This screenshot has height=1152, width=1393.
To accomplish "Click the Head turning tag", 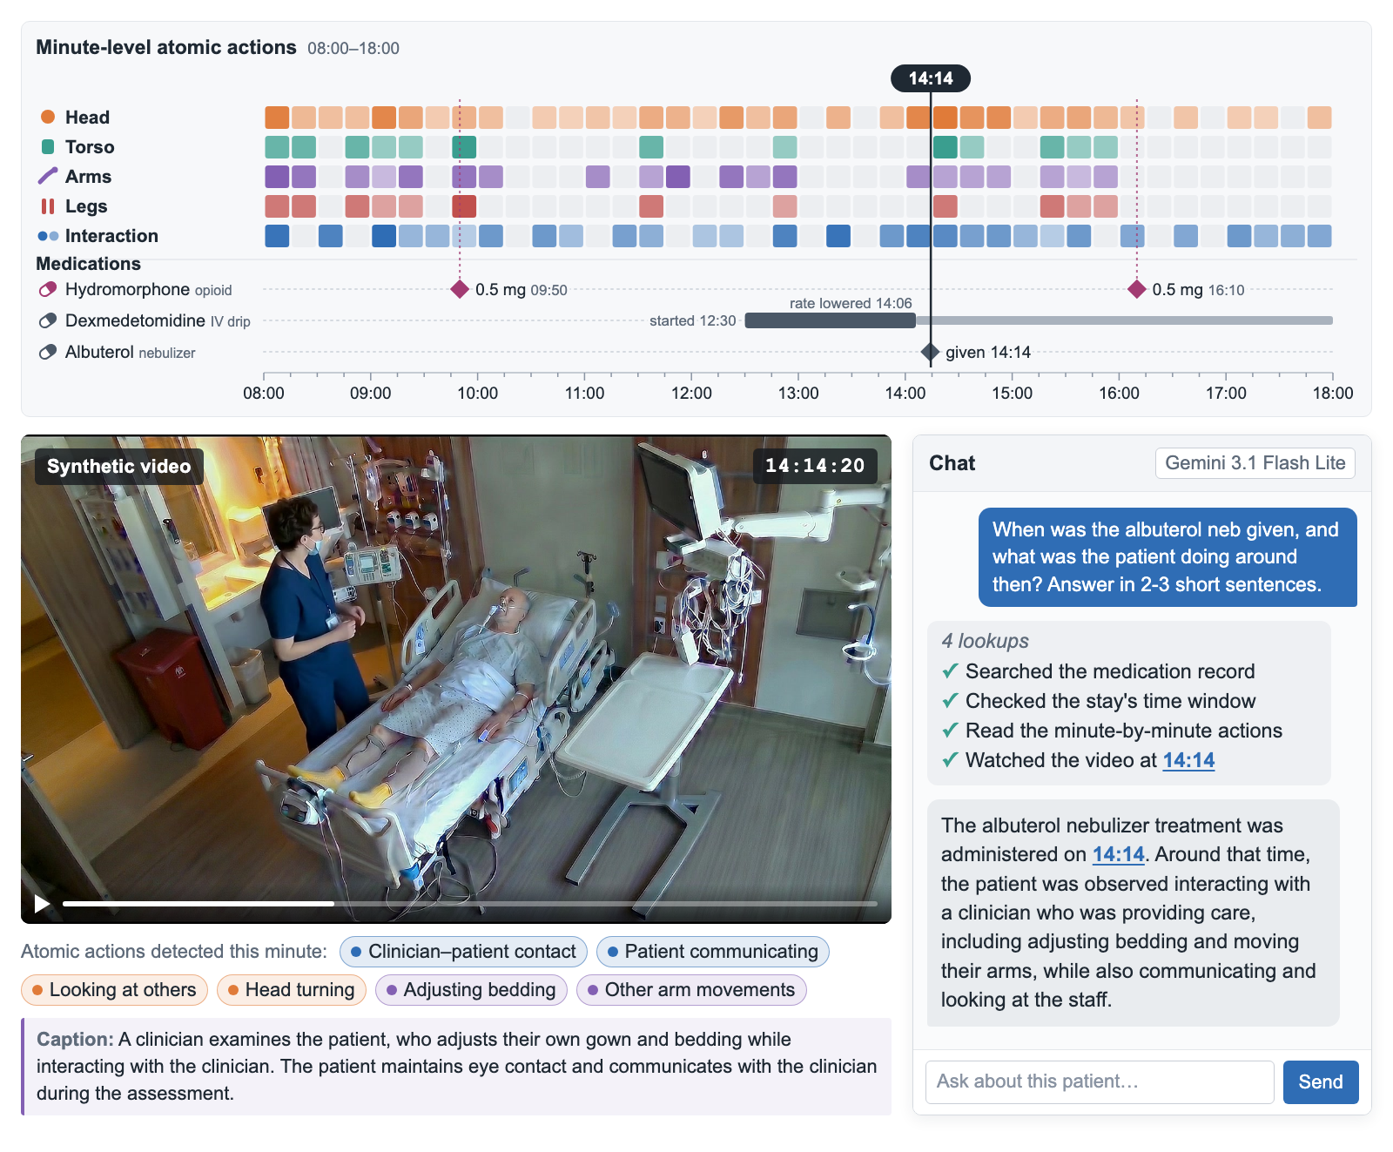I will pyautogui.click(x=292, y=990).
